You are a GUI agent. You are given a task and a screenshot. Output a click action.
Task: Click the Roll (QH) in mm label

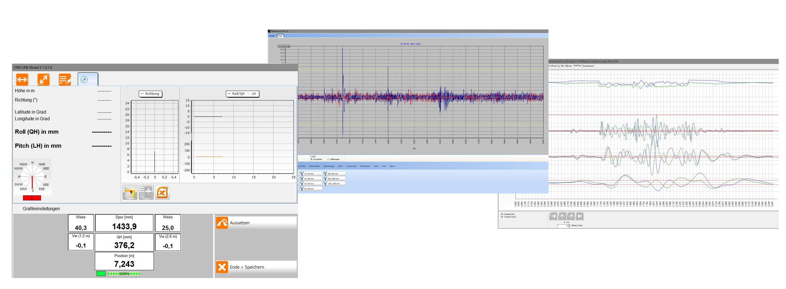pyautogui.click(x=36, y=132)
